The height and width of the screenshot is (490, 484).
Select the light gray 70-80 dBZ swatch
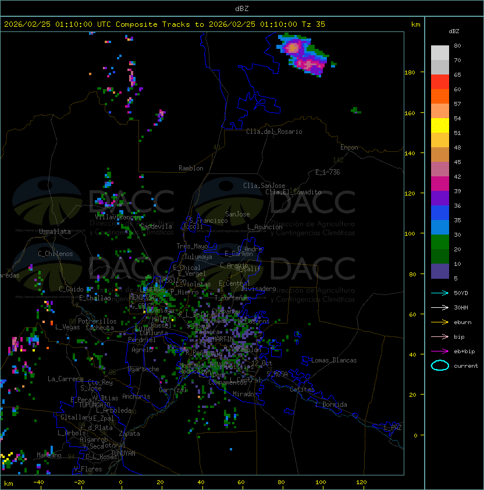pos(440,53)
